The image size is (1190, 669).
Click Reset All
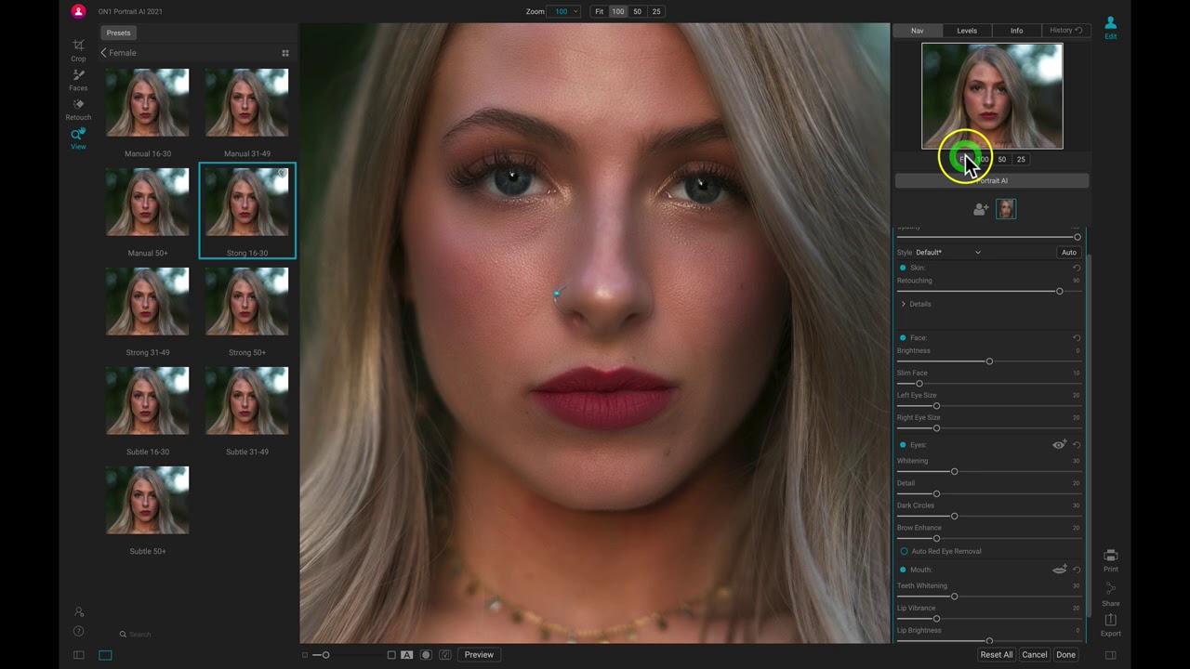(x=996, y=655)
